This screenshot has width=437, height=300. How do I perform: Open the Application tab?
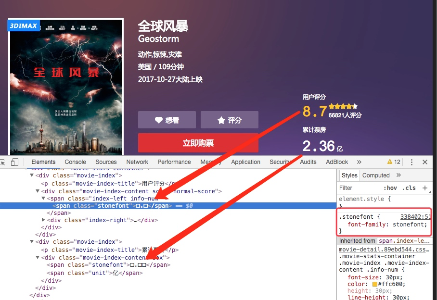(245, 162)
